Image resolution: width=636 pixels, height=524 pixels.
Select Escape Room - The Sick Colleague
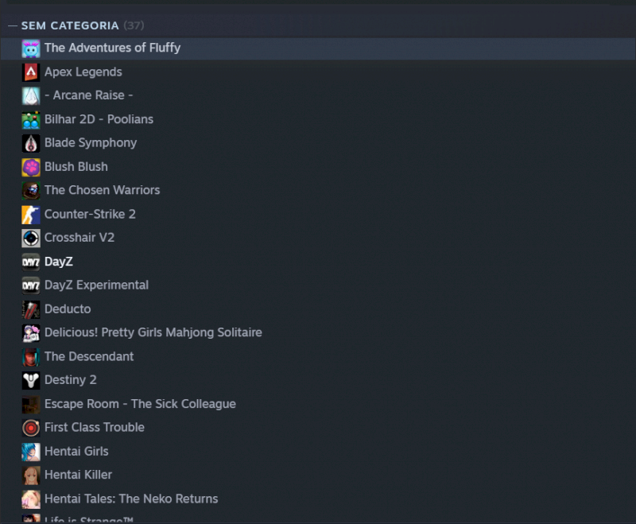coord(141,405)
